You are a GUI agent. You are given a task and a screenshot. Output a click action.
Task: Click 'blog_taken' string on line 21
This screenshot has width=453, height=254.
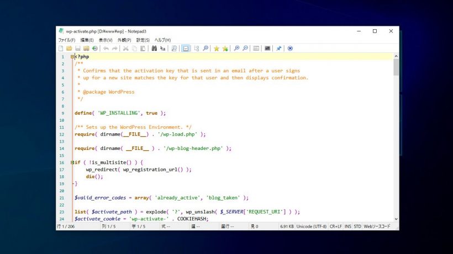(223, 198)
